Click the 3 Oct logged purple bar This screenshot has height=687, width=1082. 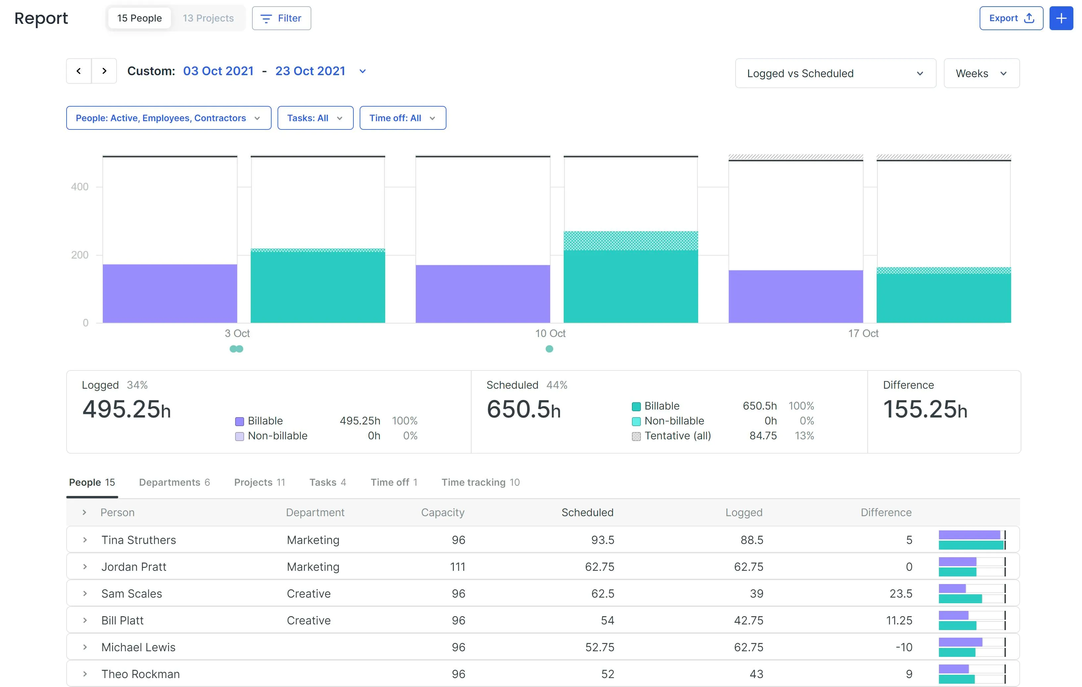pos(170,293)
